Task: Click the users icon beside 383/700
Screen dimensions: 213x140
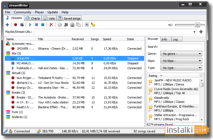Action: tap(39, 131)
